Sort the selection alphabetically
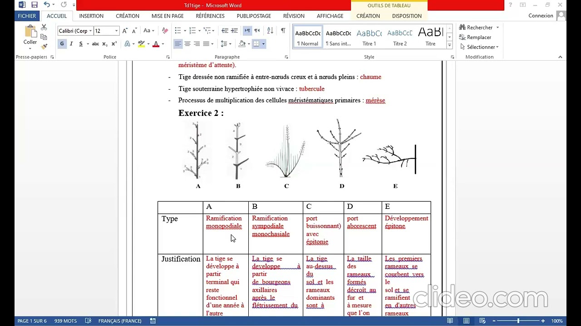The image size is (581, 326). click(270, 31)
